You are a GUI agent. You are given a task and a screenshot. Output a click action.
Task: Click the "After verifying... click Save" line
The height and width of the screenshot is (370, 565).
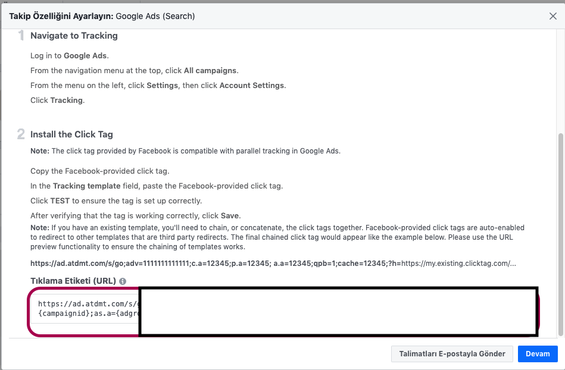(136, 215)
